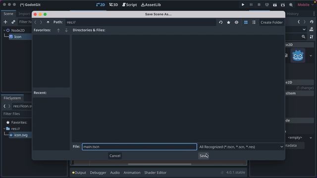Viewport: 317px width, 178px height.
Task: Switch to the 2D workspace
Action: 101,4
